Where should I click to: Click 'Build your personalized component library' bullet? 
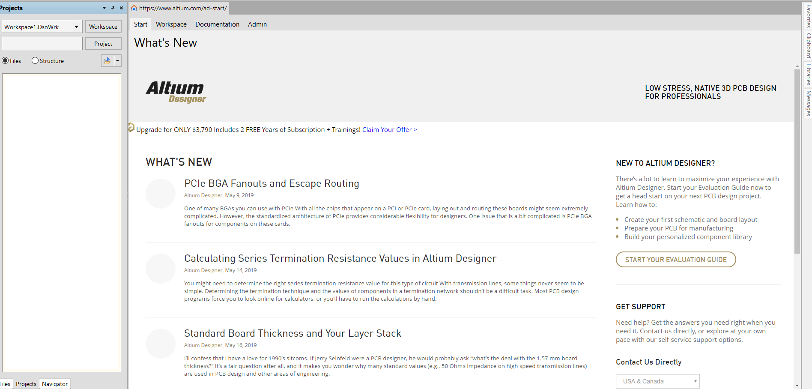click(x=688, y=237)
